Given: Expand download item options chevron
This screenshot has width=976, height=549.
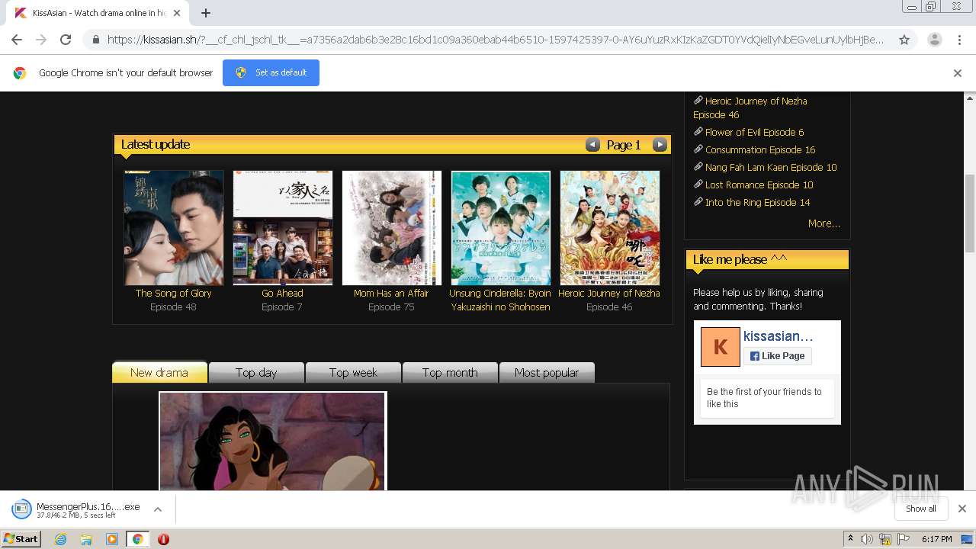Looking at the screenshot, I should [158, 509].
